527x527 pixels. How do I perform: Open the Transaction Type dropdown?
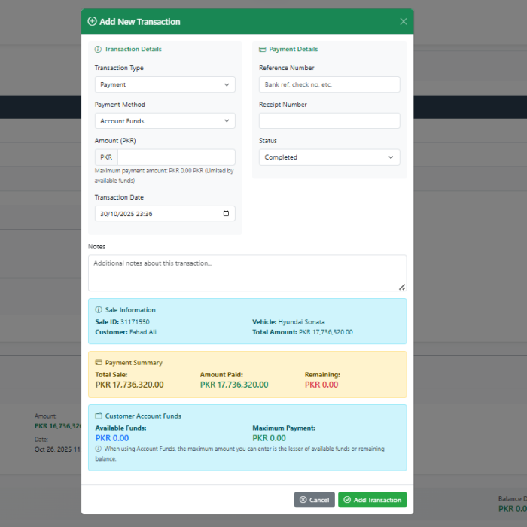coord(165,85)
